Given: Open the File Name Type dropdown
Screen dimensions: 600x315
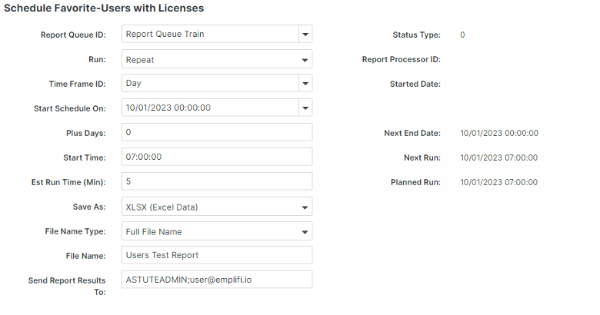Looking at the screenshot, I should 217,231.
